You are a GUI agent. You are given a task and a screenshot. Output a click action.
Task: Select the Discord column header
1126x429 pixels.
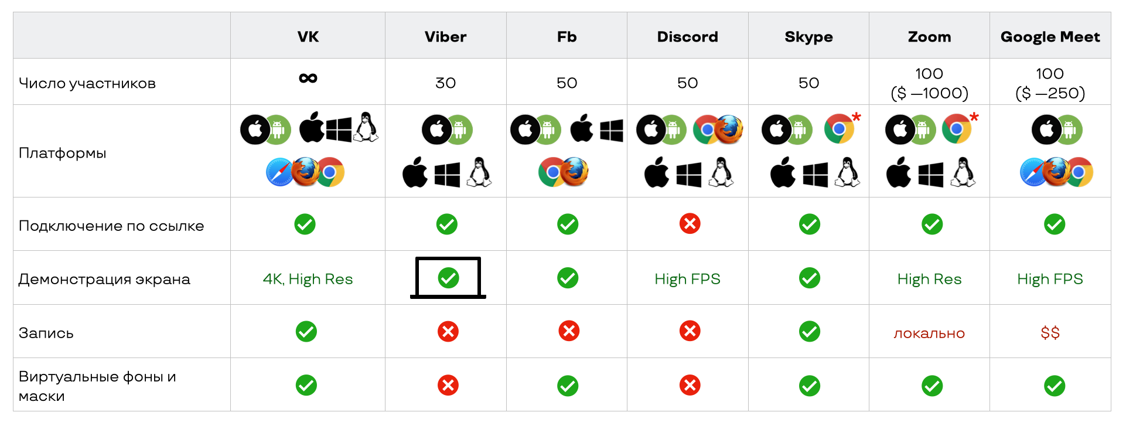tap(687, 37)
